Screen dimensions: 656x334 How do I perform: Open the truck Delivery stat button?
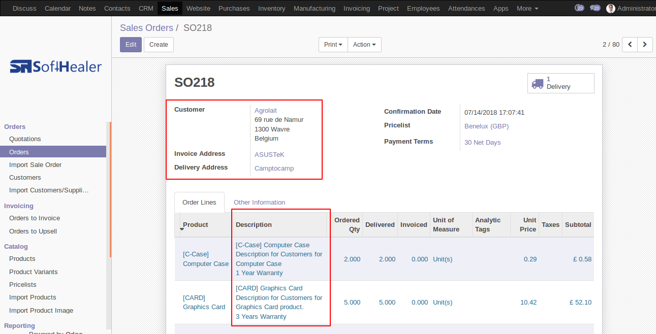tap(561, 83)
